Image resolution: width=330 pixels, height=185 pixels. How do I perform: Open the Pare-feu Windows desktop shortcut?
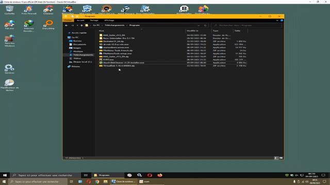point(9,41)
